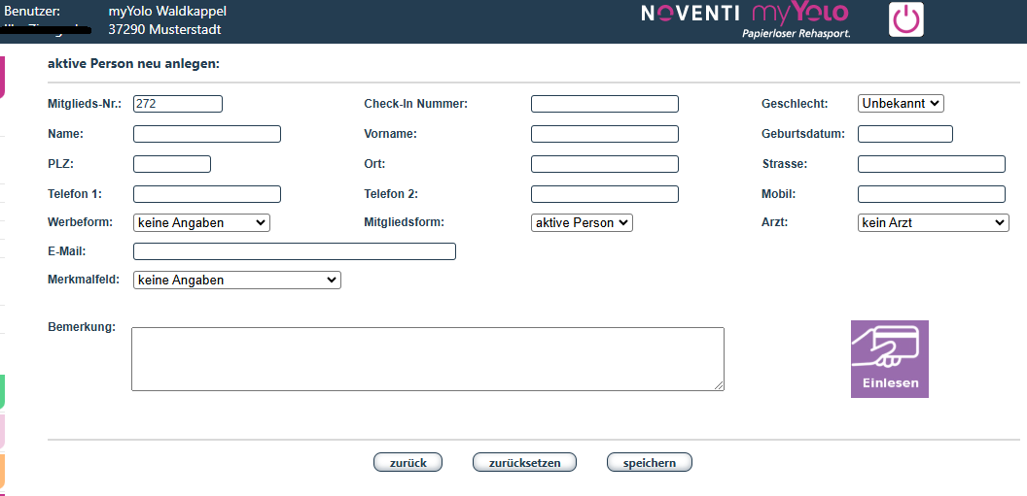
Task: Click the Geburtsdatum field
Action: pos(904,134)
